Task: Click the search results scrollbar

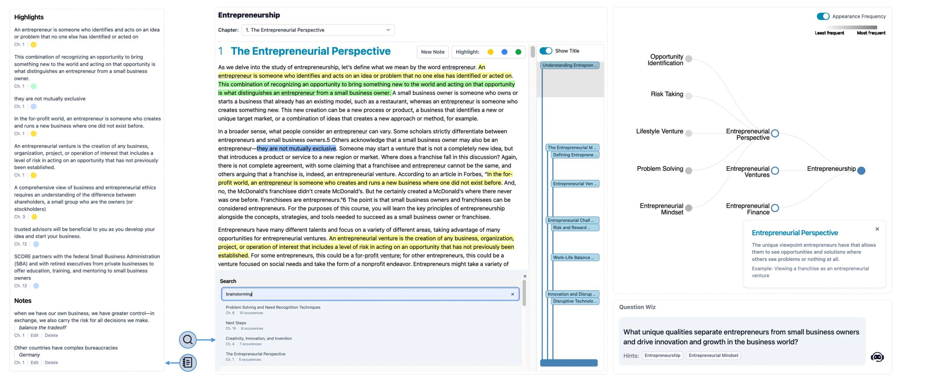Action: [524, 293]
